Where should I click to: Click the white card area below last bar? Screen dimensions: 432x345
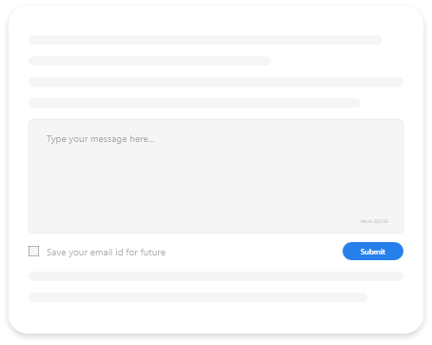pyautogui.click(x=216, y=317)
